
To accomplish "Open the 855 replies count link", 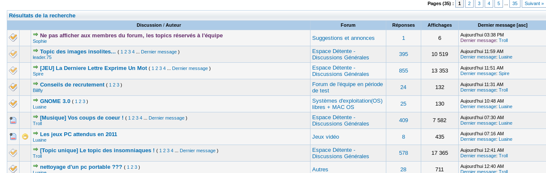I will point(403,71).
